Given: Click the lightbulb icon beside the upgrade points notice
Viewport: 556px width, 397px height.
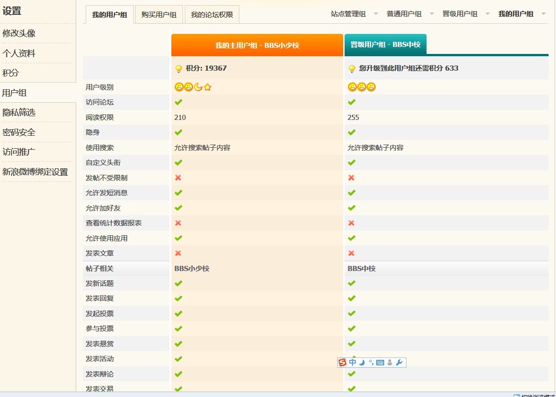Looking at the screenshot, I should 352,69.
